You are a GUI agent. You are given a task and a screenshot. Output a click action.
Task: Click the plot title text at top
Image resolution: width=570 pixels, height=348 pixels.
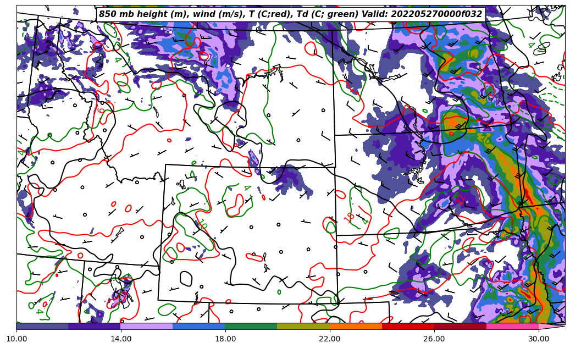290,14
